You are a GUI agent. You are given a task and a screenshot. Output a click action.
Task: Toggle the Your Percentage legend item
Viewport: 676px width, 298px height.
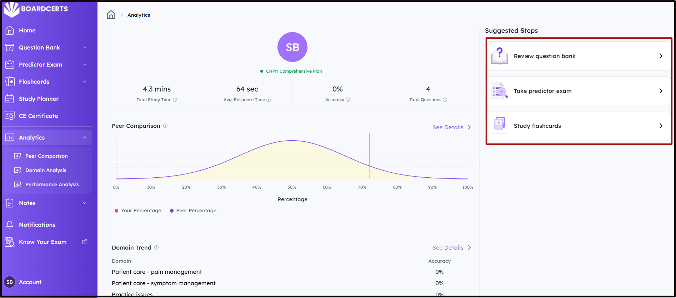(138, 210)
